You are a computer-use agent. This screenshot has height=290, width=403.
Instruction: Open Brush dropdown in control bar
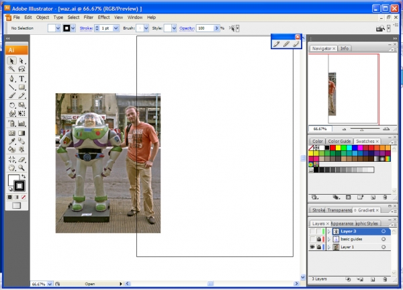pyautogui.click(x=146, y=28)
